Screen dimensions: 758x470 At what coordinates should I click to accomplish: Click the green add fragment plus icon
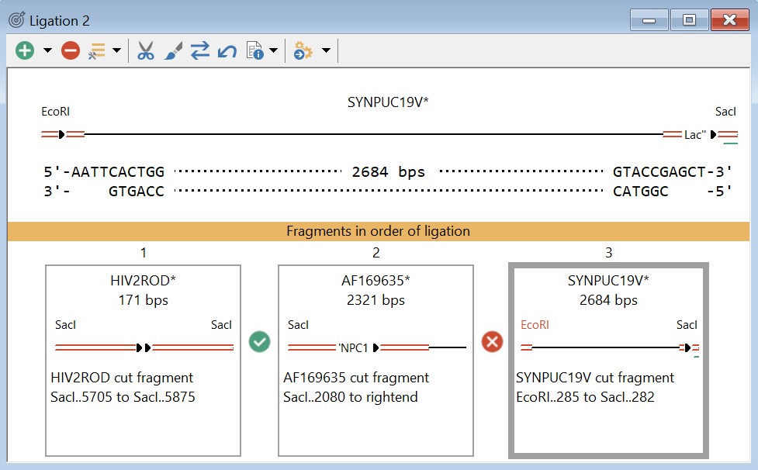25,51
